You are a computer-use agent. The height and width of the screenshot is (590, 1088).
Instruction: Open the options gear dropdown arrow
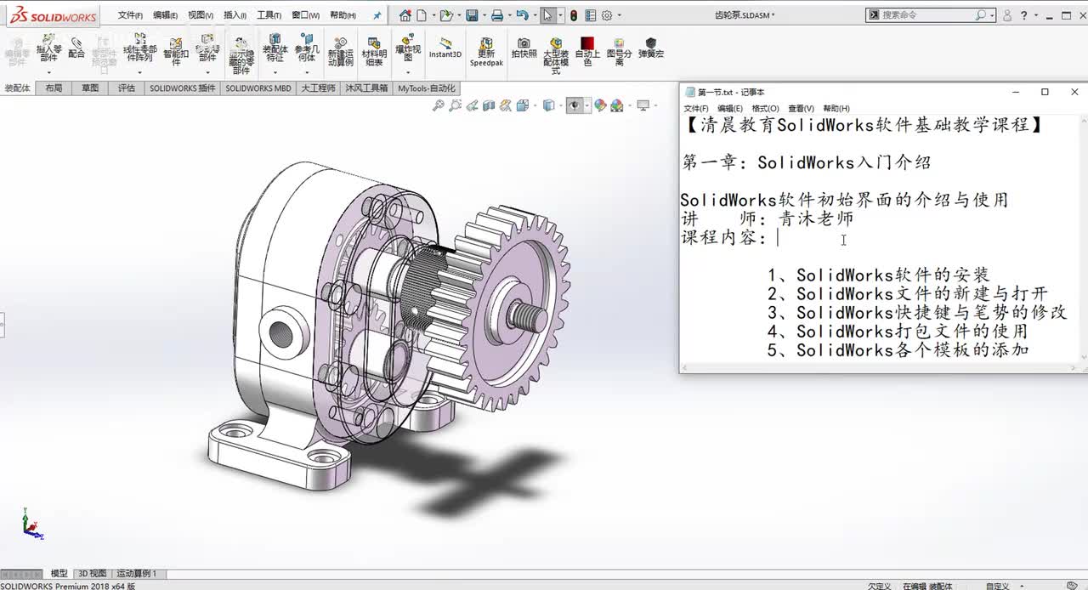pyautogui.click(x=620, y=15)
